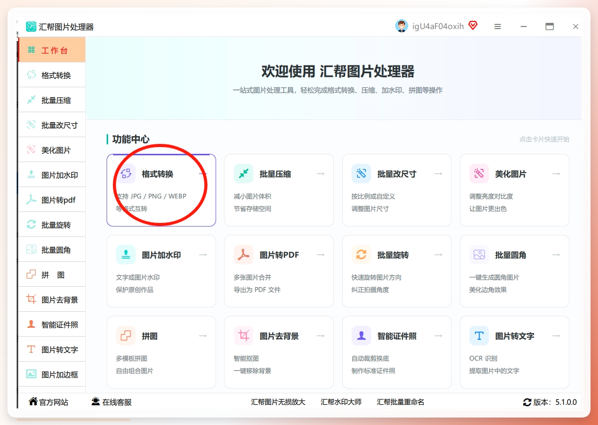
Task: Click the 批量旋转 card icon
Action: (361, 255)
